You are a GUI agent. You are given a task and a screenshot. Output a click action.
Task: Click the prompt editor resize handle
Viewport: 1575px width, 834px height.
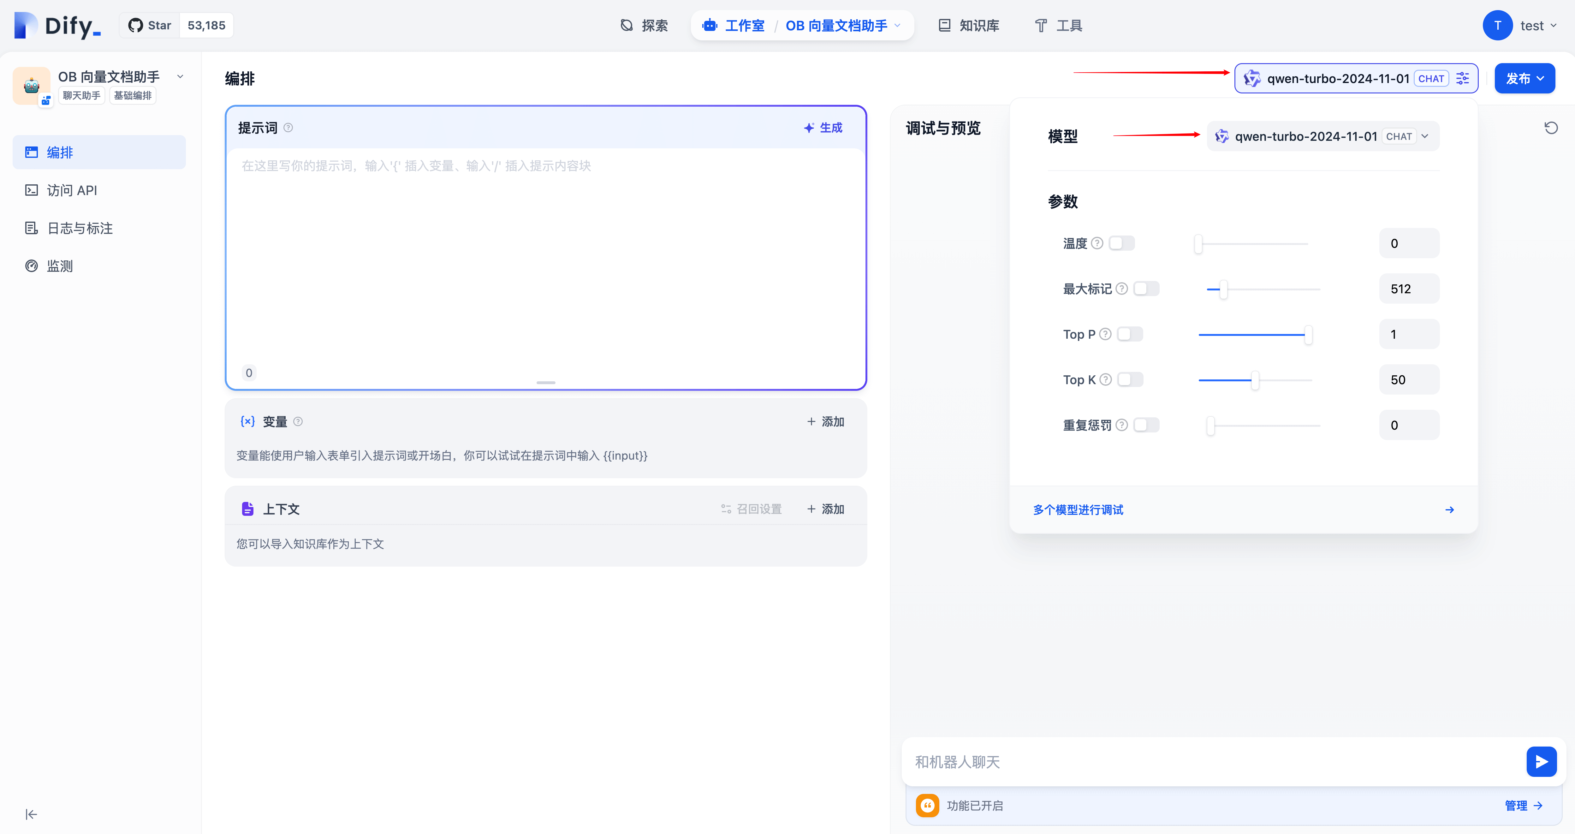tap(545, 383)
